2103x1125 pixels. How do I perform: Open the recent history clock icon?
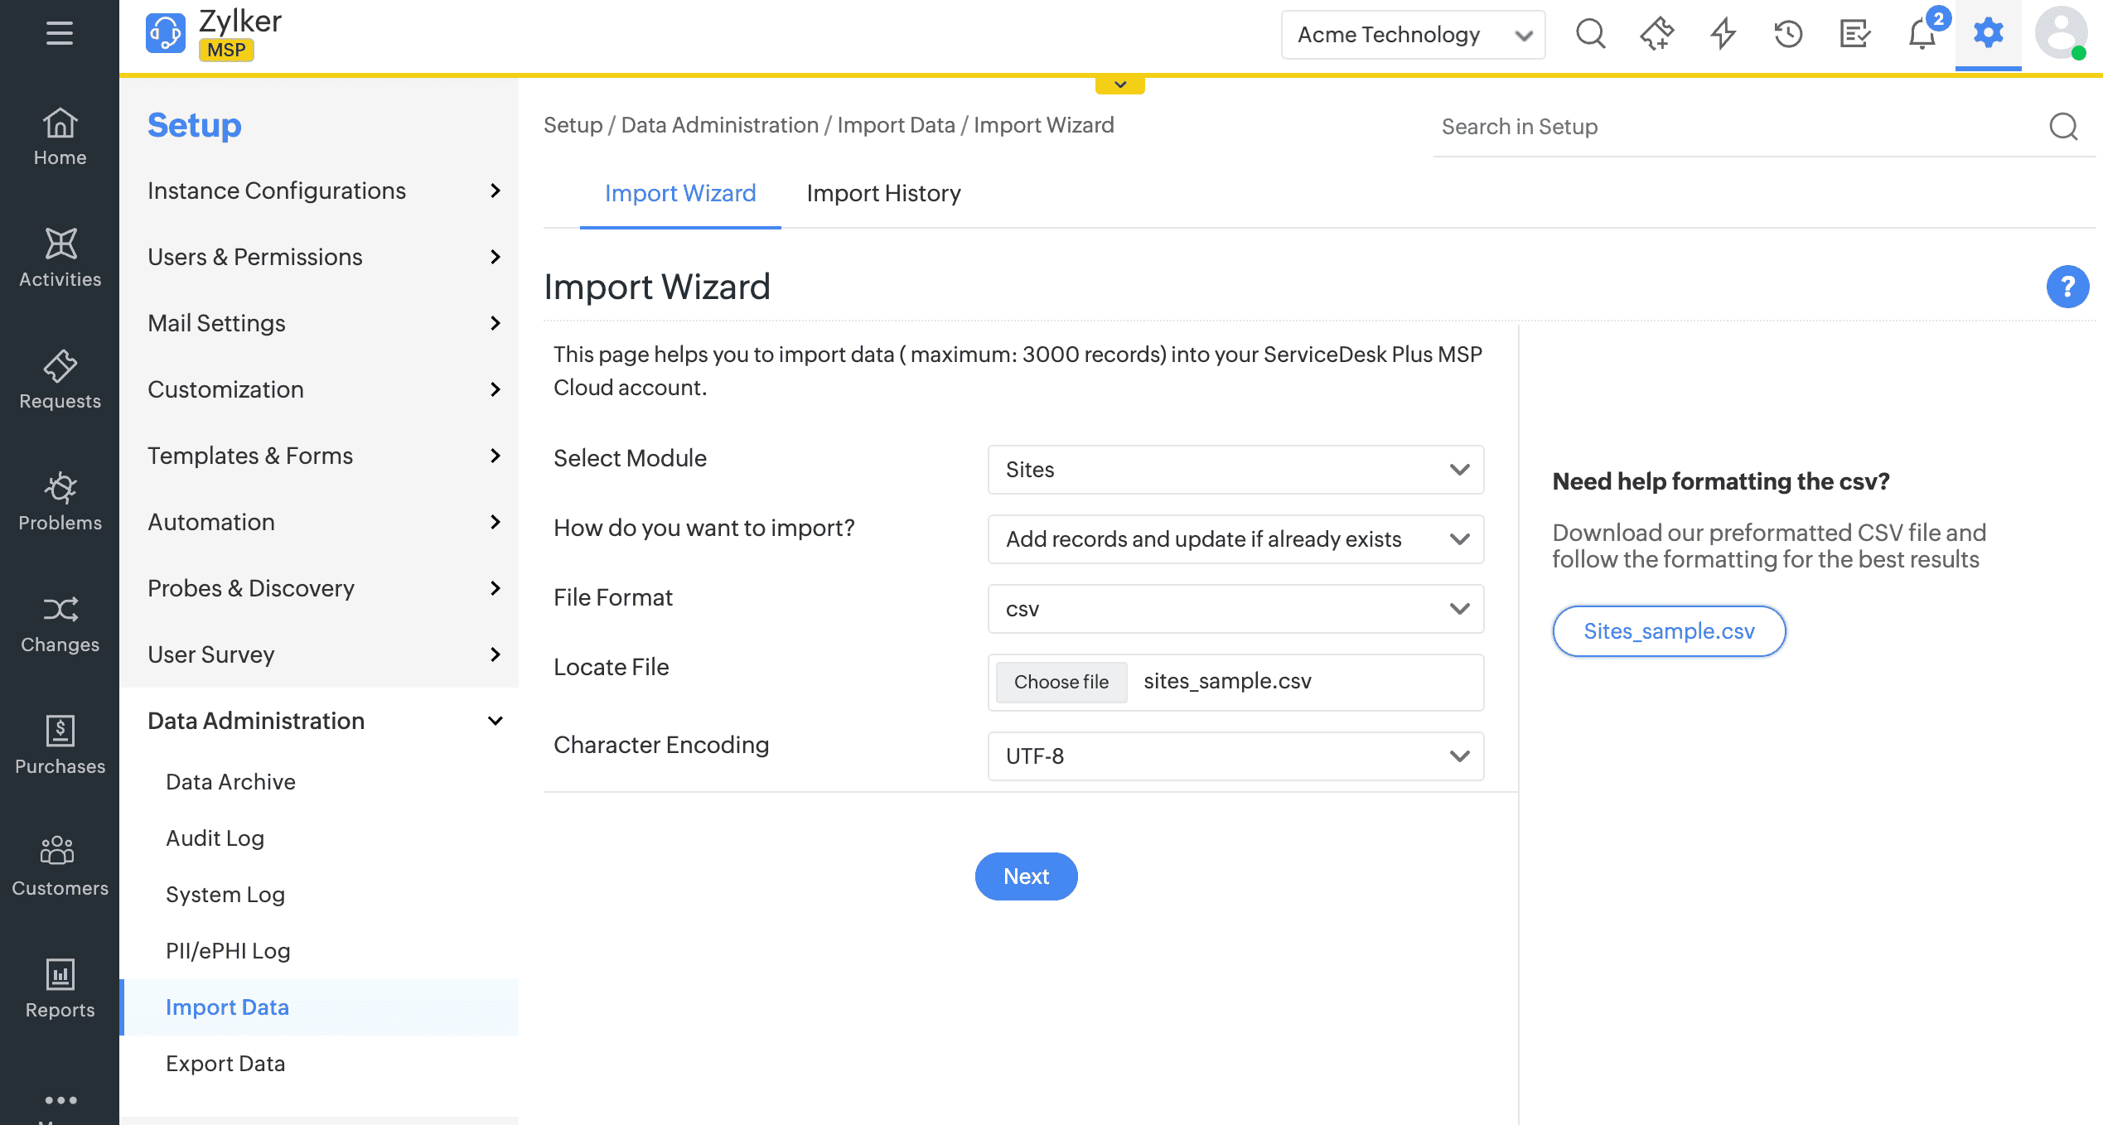click(x=1788, y=35)
